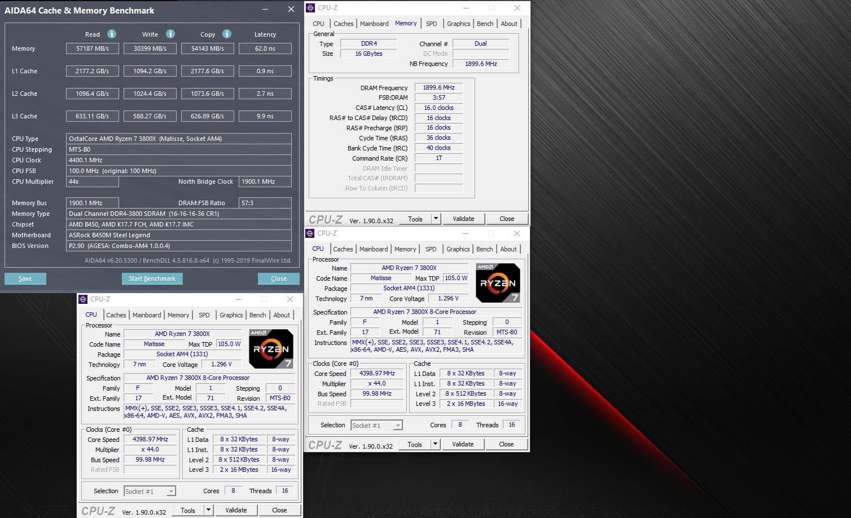Open About tab in right CPU-Z CPU window
The image size is (851, 518).
pos(508,249)
